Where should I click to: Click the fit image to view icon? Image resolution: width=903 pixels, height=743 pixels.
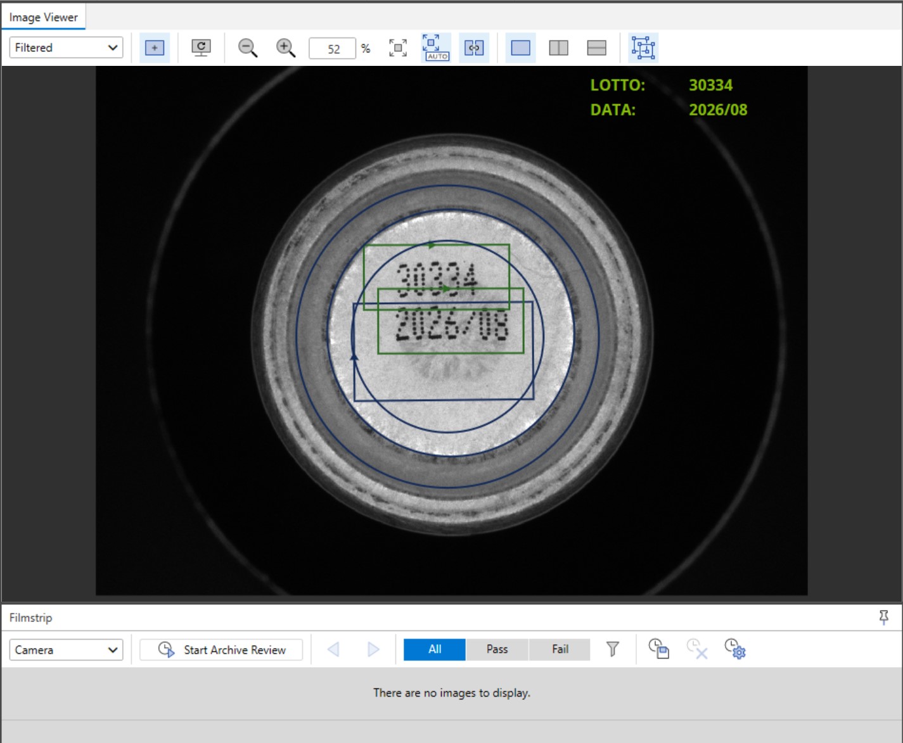398,48
